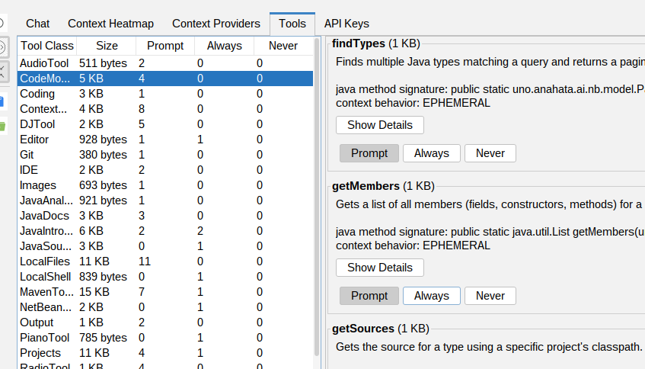Sort by the Never column header
Screen dimensions: 645x369
(x=283, y=46)
